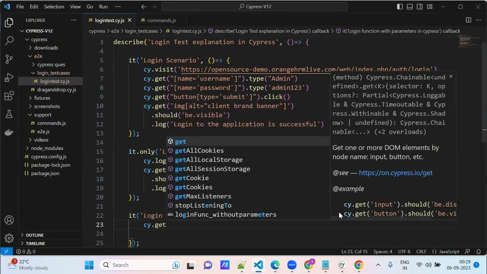
Task: Open the Extensions view
Action: pyautogui.click(x=9, y=96)
